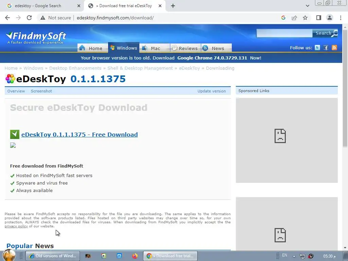Open the Firefox taskbar icon
Image resolution: width=348 pixels, height=261 pixels.
135,256
